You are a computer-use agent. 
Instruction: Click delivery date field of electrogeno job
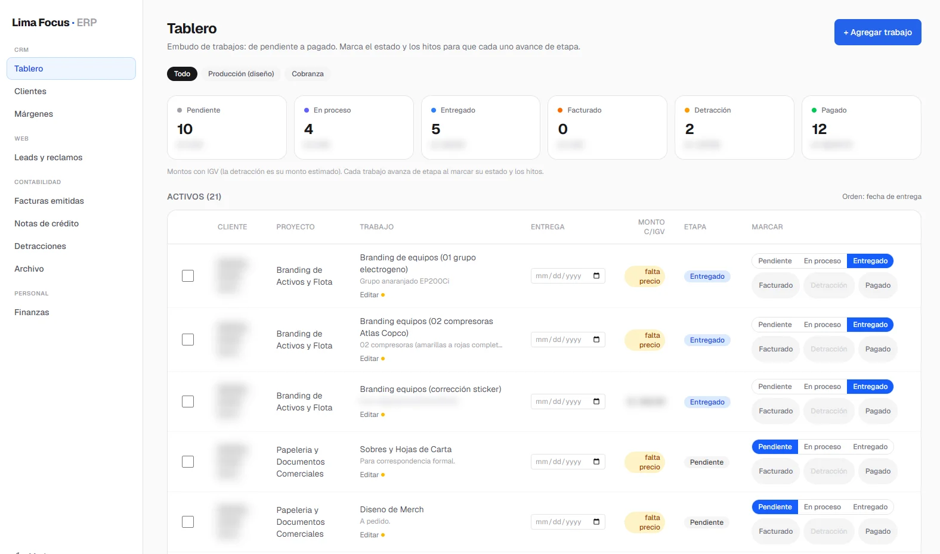[568, 276]
